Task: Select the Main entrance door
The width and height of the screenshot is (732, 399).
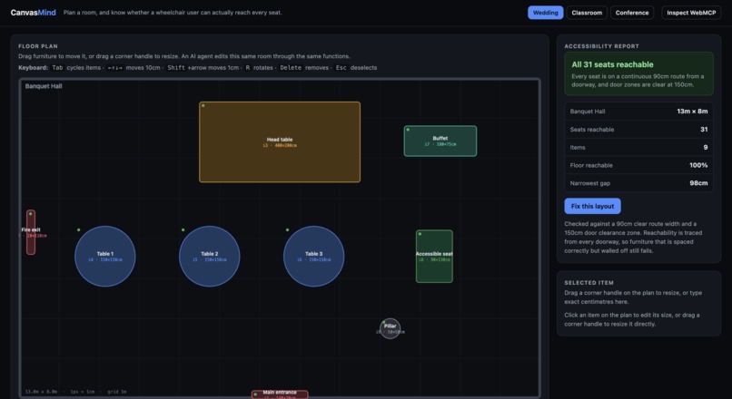Action: point(280,394)
